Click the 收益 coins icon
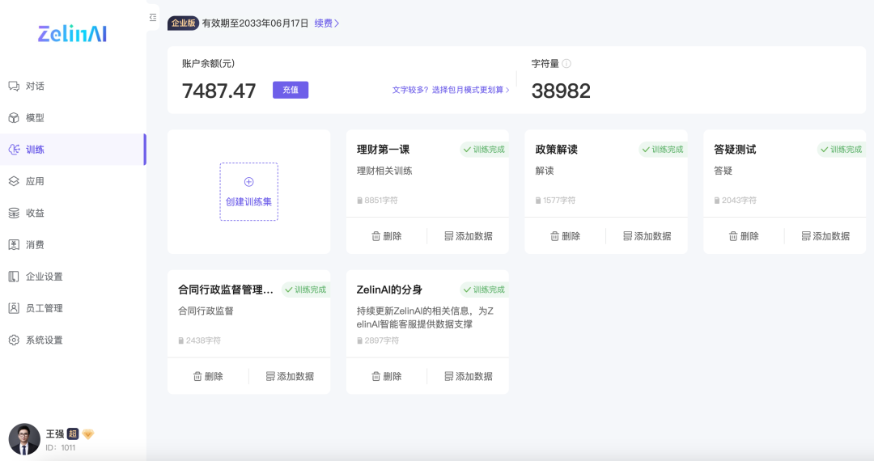 pyautogui.click(x=14, y=213)
